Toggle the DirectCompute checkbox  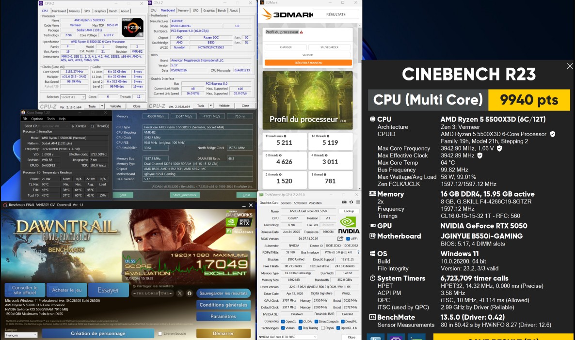click(x=316, y=321)
